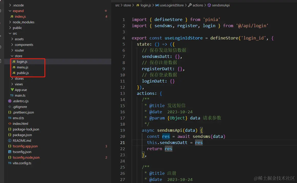Click the error dot on expand folder
Viewport: 297px width, 183px height.
tap(106, 11)
